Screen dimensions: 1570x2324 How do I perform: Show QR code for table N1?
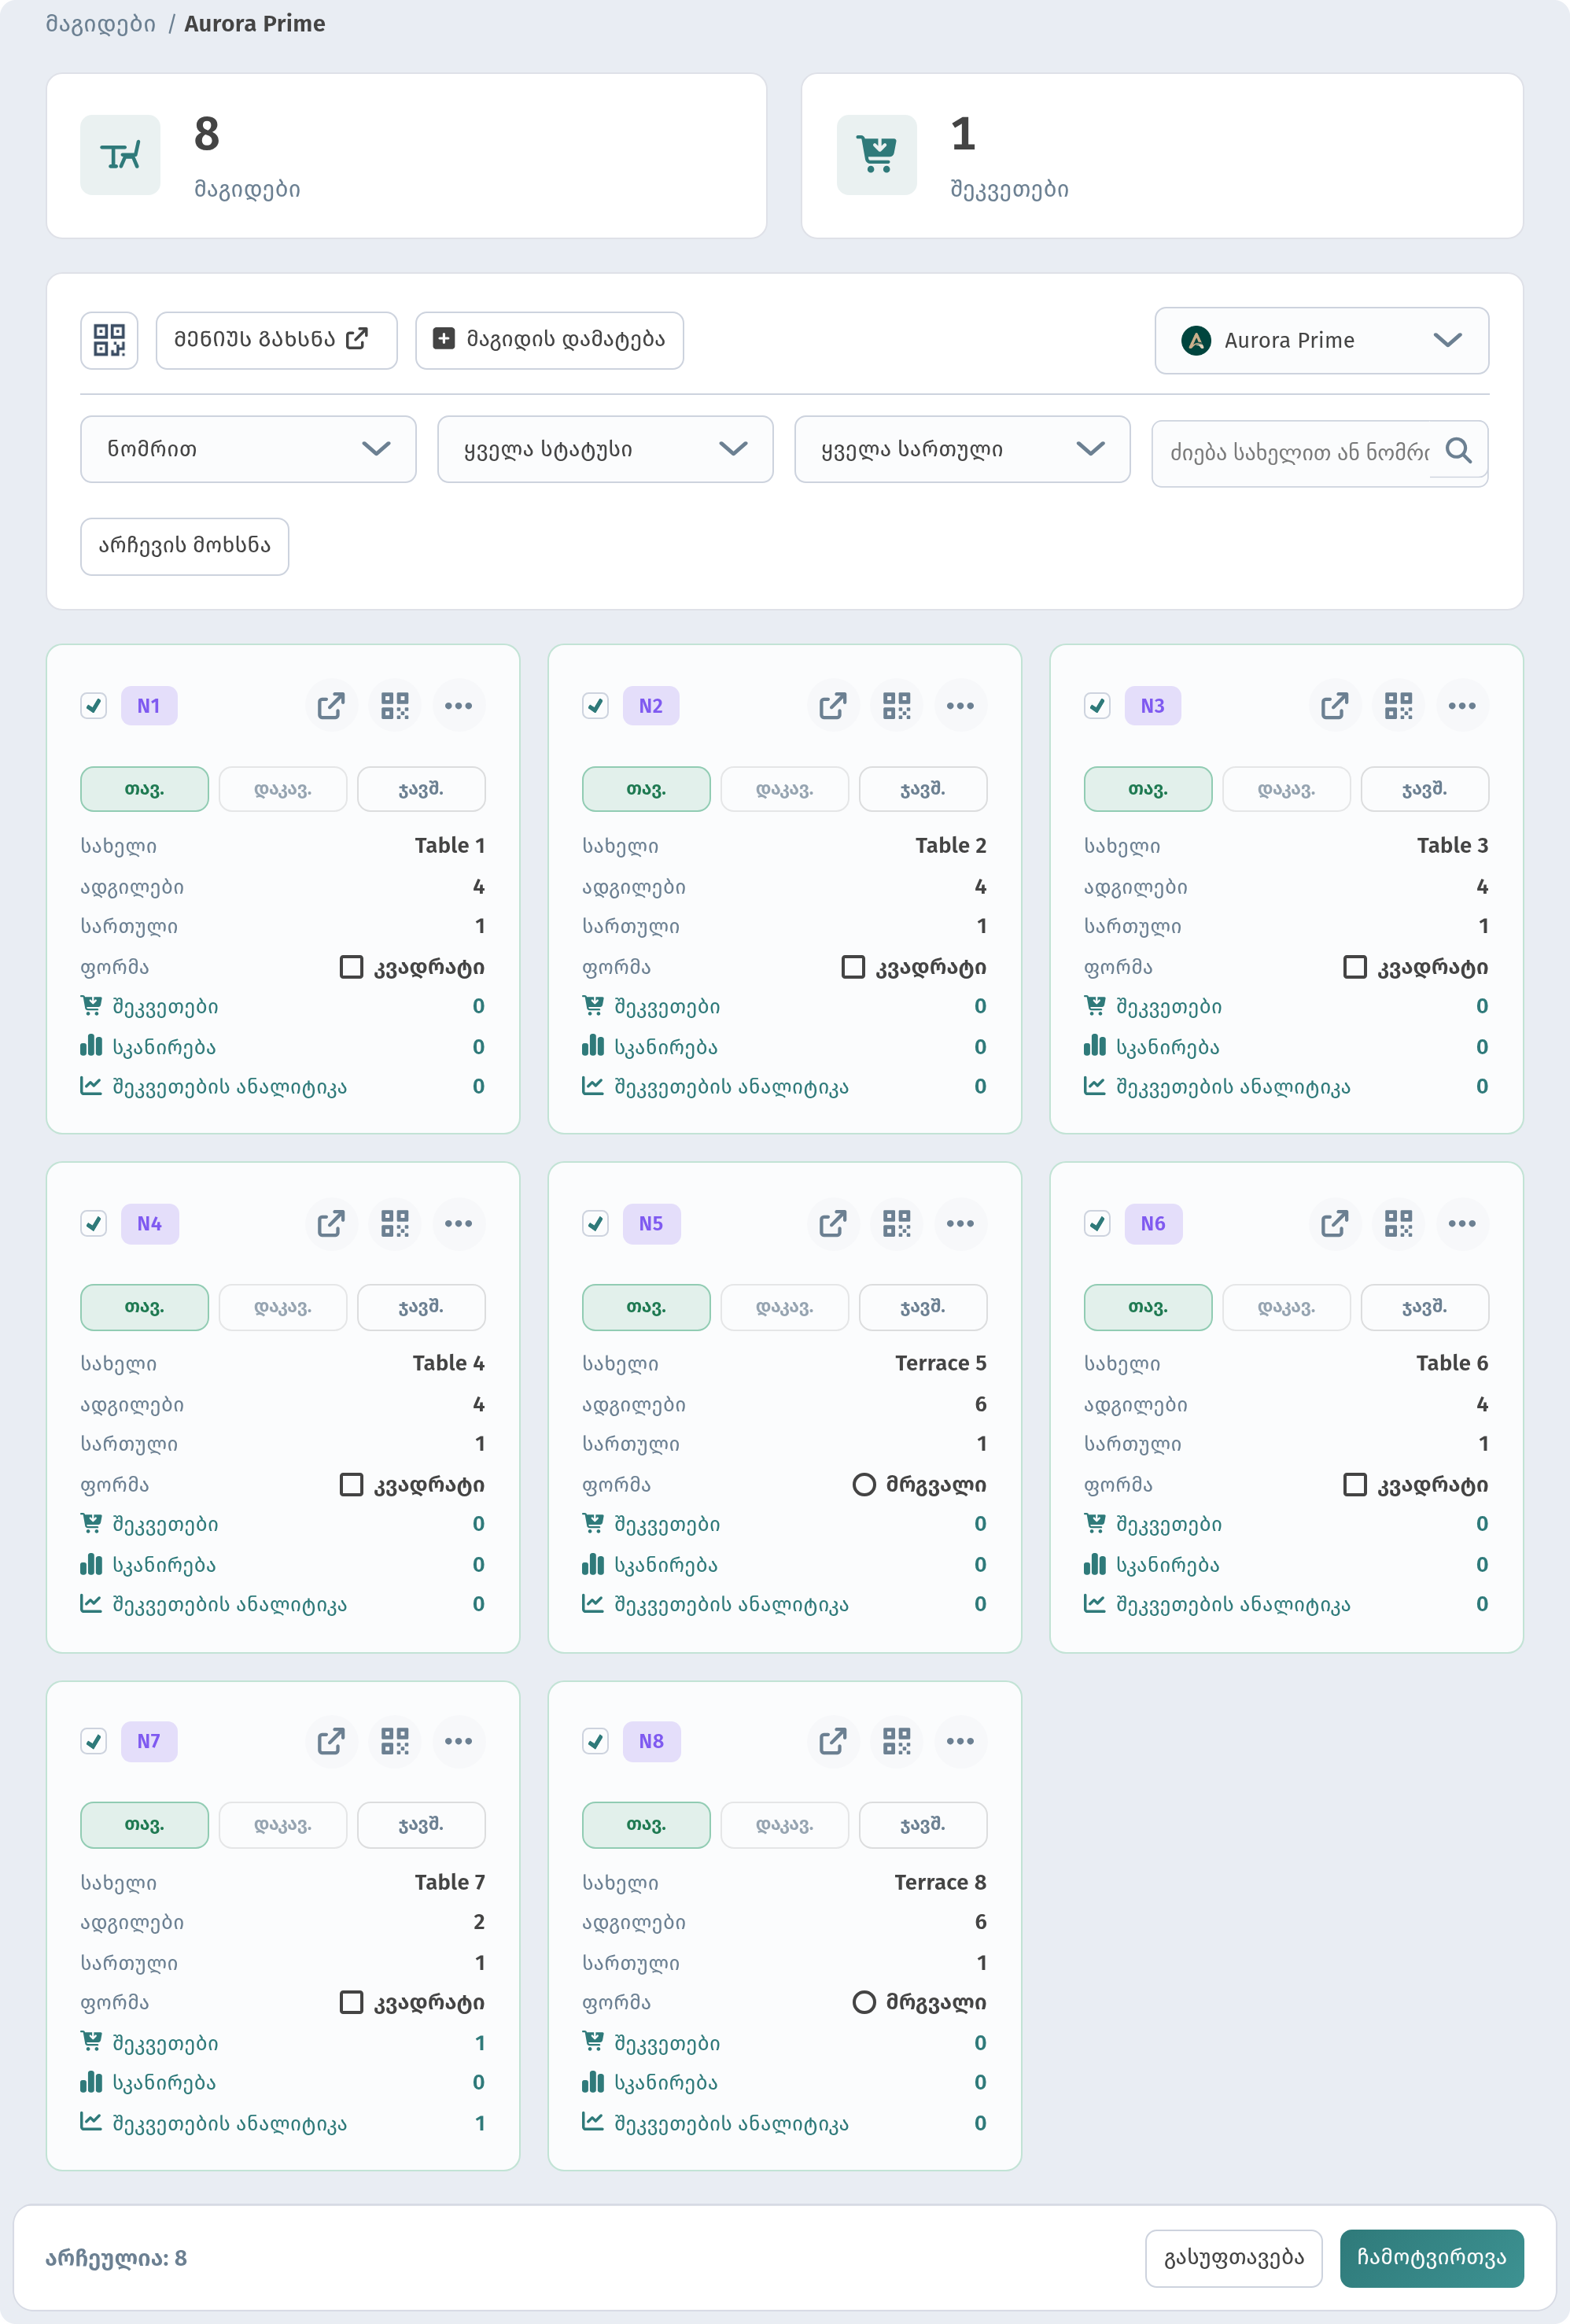click(x=395, y=706)
